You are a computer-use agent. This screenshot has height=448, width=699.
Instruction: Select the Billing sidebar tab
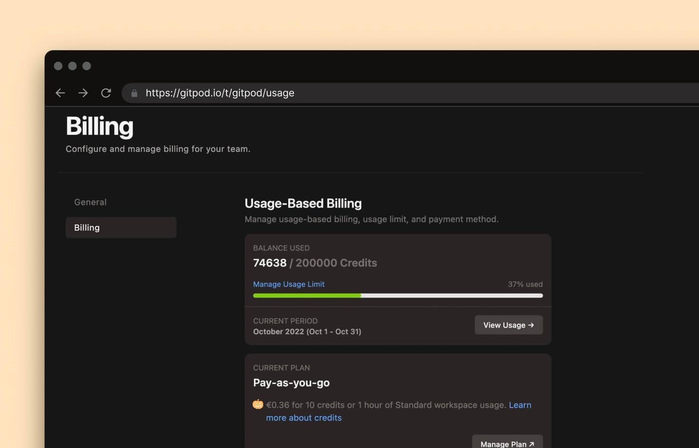coord(121,227)
